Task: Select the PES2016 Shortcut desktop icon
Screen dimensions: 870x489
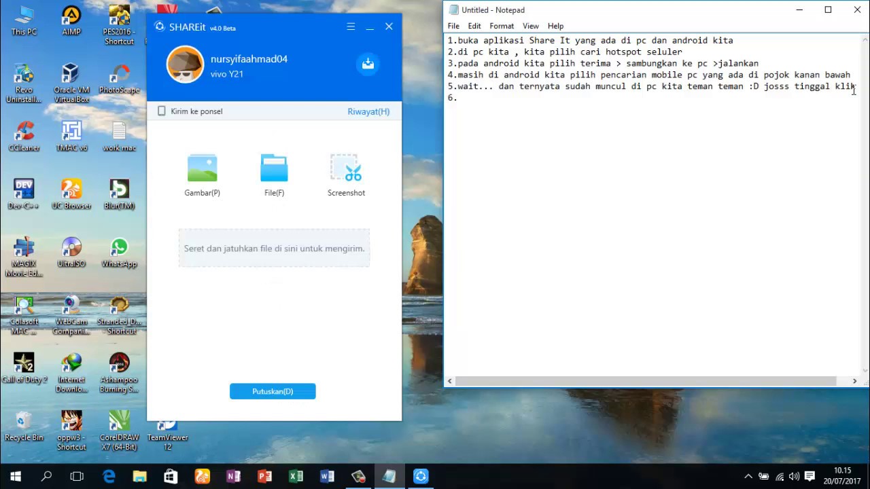Action: pos(119,24)
